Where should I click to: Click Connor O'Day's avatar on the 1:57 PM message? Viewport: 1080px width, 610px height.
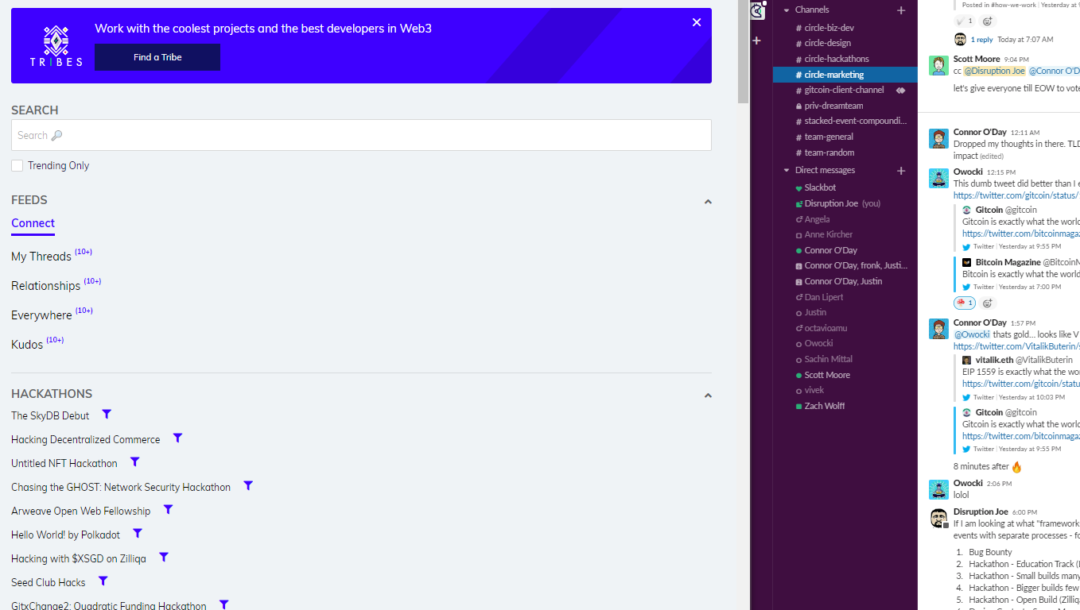(939, 329)
